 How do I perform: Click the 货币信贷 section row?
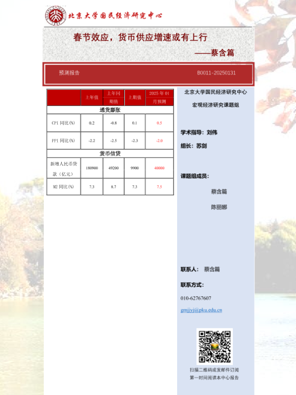click(110, 154)
